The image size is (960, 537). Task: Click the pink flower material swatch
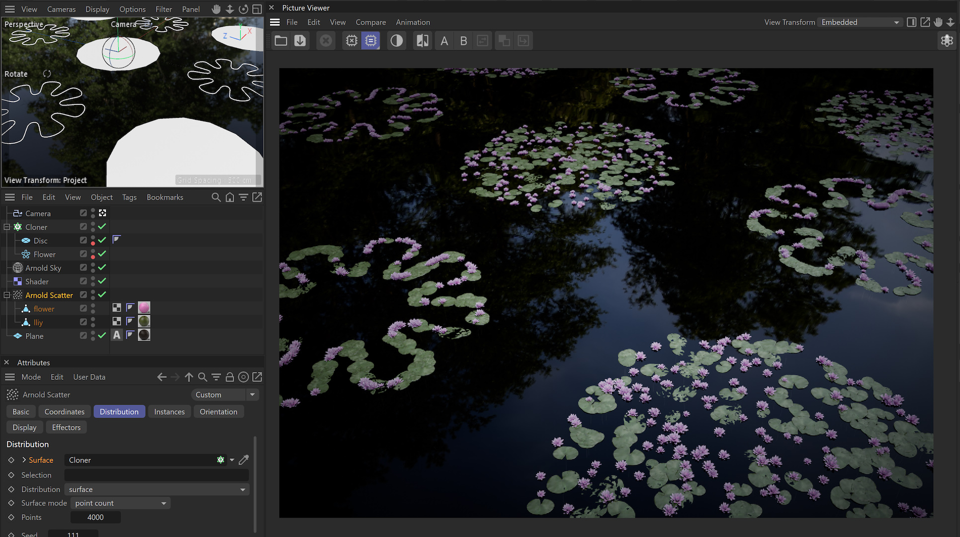[x=144, y=308]
